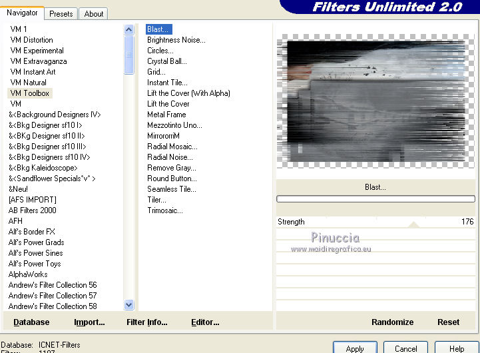Switch to the Navigator tab

tap(22, 13)
